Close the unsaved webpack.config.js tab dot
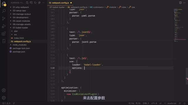Screen dimensions: 188x105 tap(71, 3)
